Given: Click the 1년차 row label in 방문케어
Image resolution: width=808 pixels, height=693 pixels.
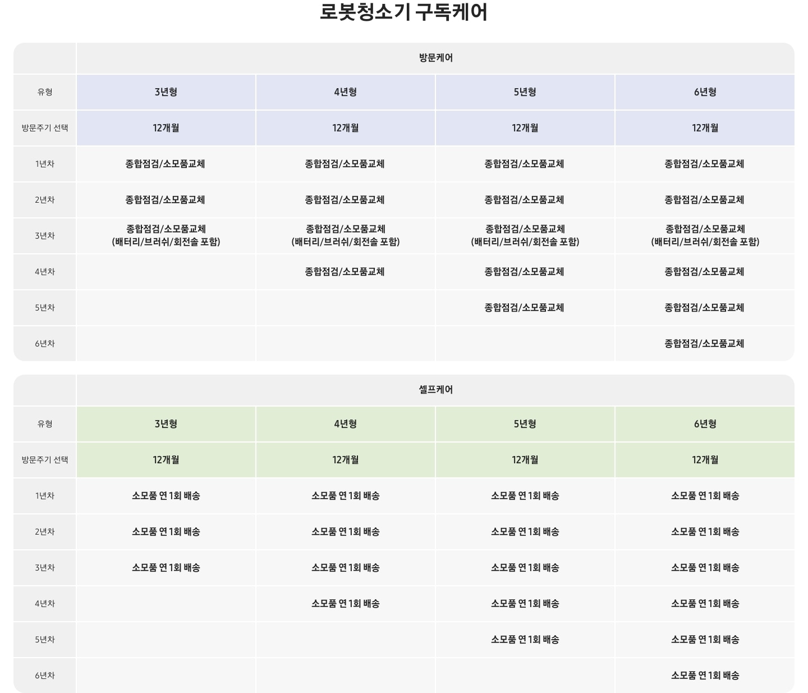Looking at the screenshot, I should pyautogui.click(x=45, y=164).
